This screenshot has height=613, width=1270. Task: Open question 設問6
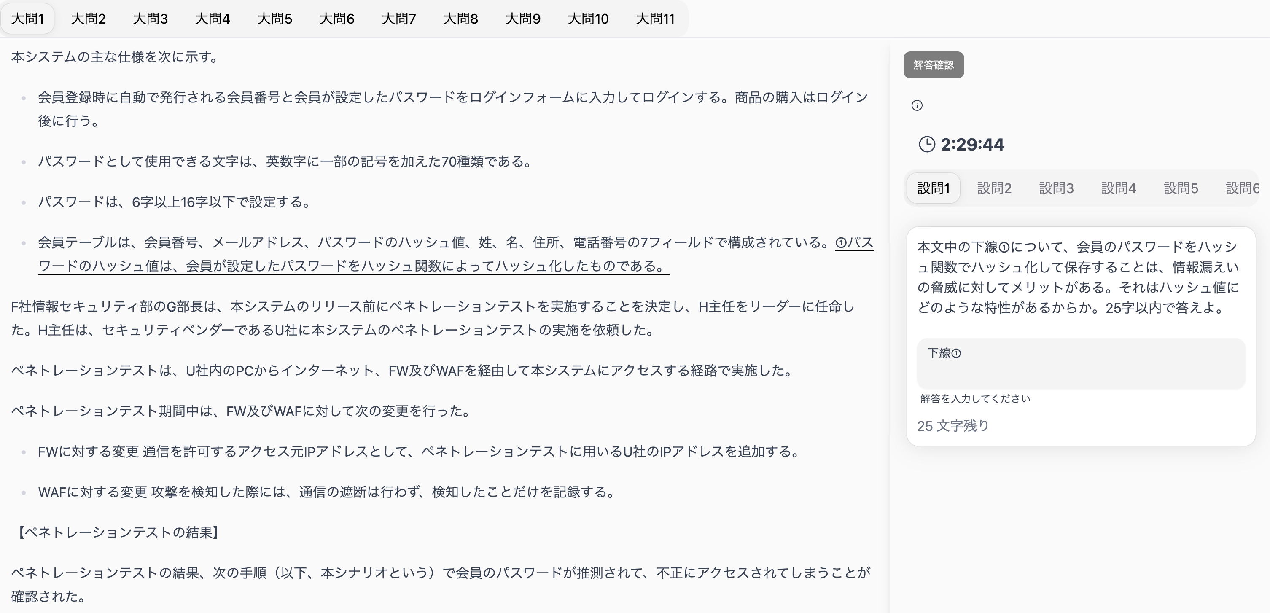(1241, 188)
